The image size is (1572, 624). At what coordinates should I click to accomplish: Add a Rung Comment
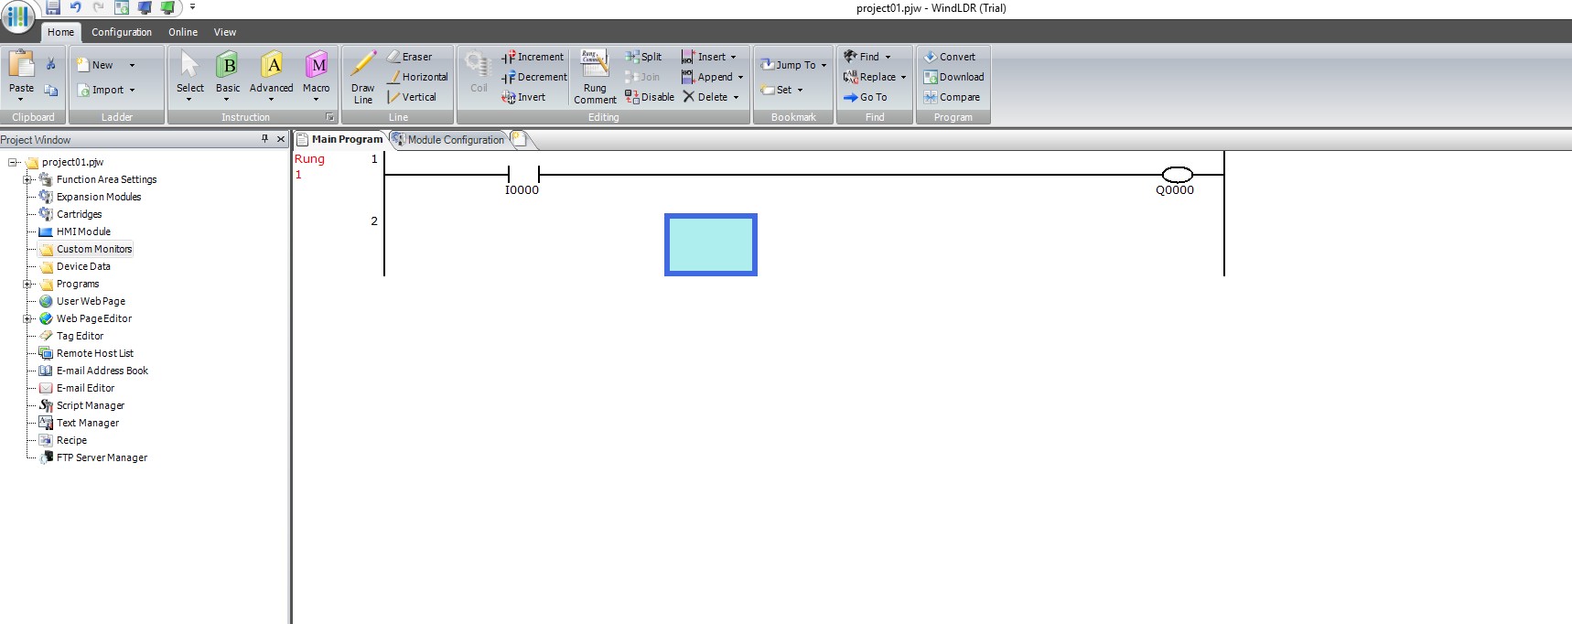point(595,78)
